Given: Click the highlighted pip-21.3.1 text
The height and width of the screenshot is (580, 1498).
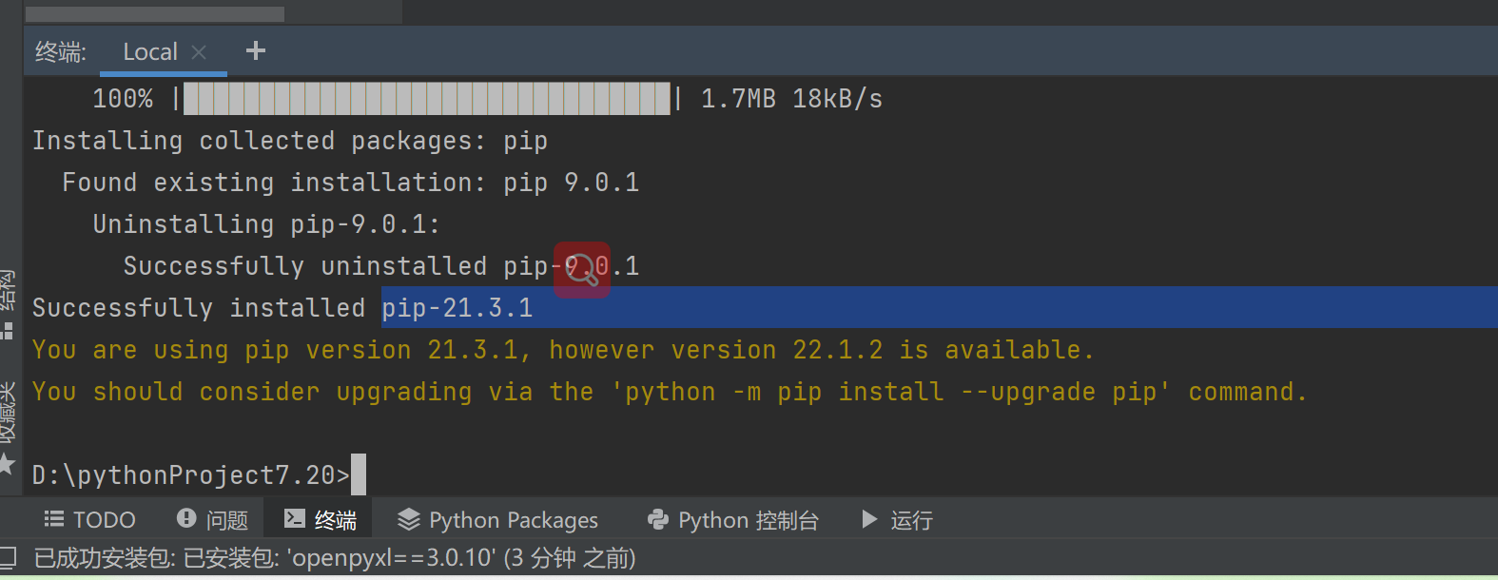Looking at the screenshot, I should [457, 308].
